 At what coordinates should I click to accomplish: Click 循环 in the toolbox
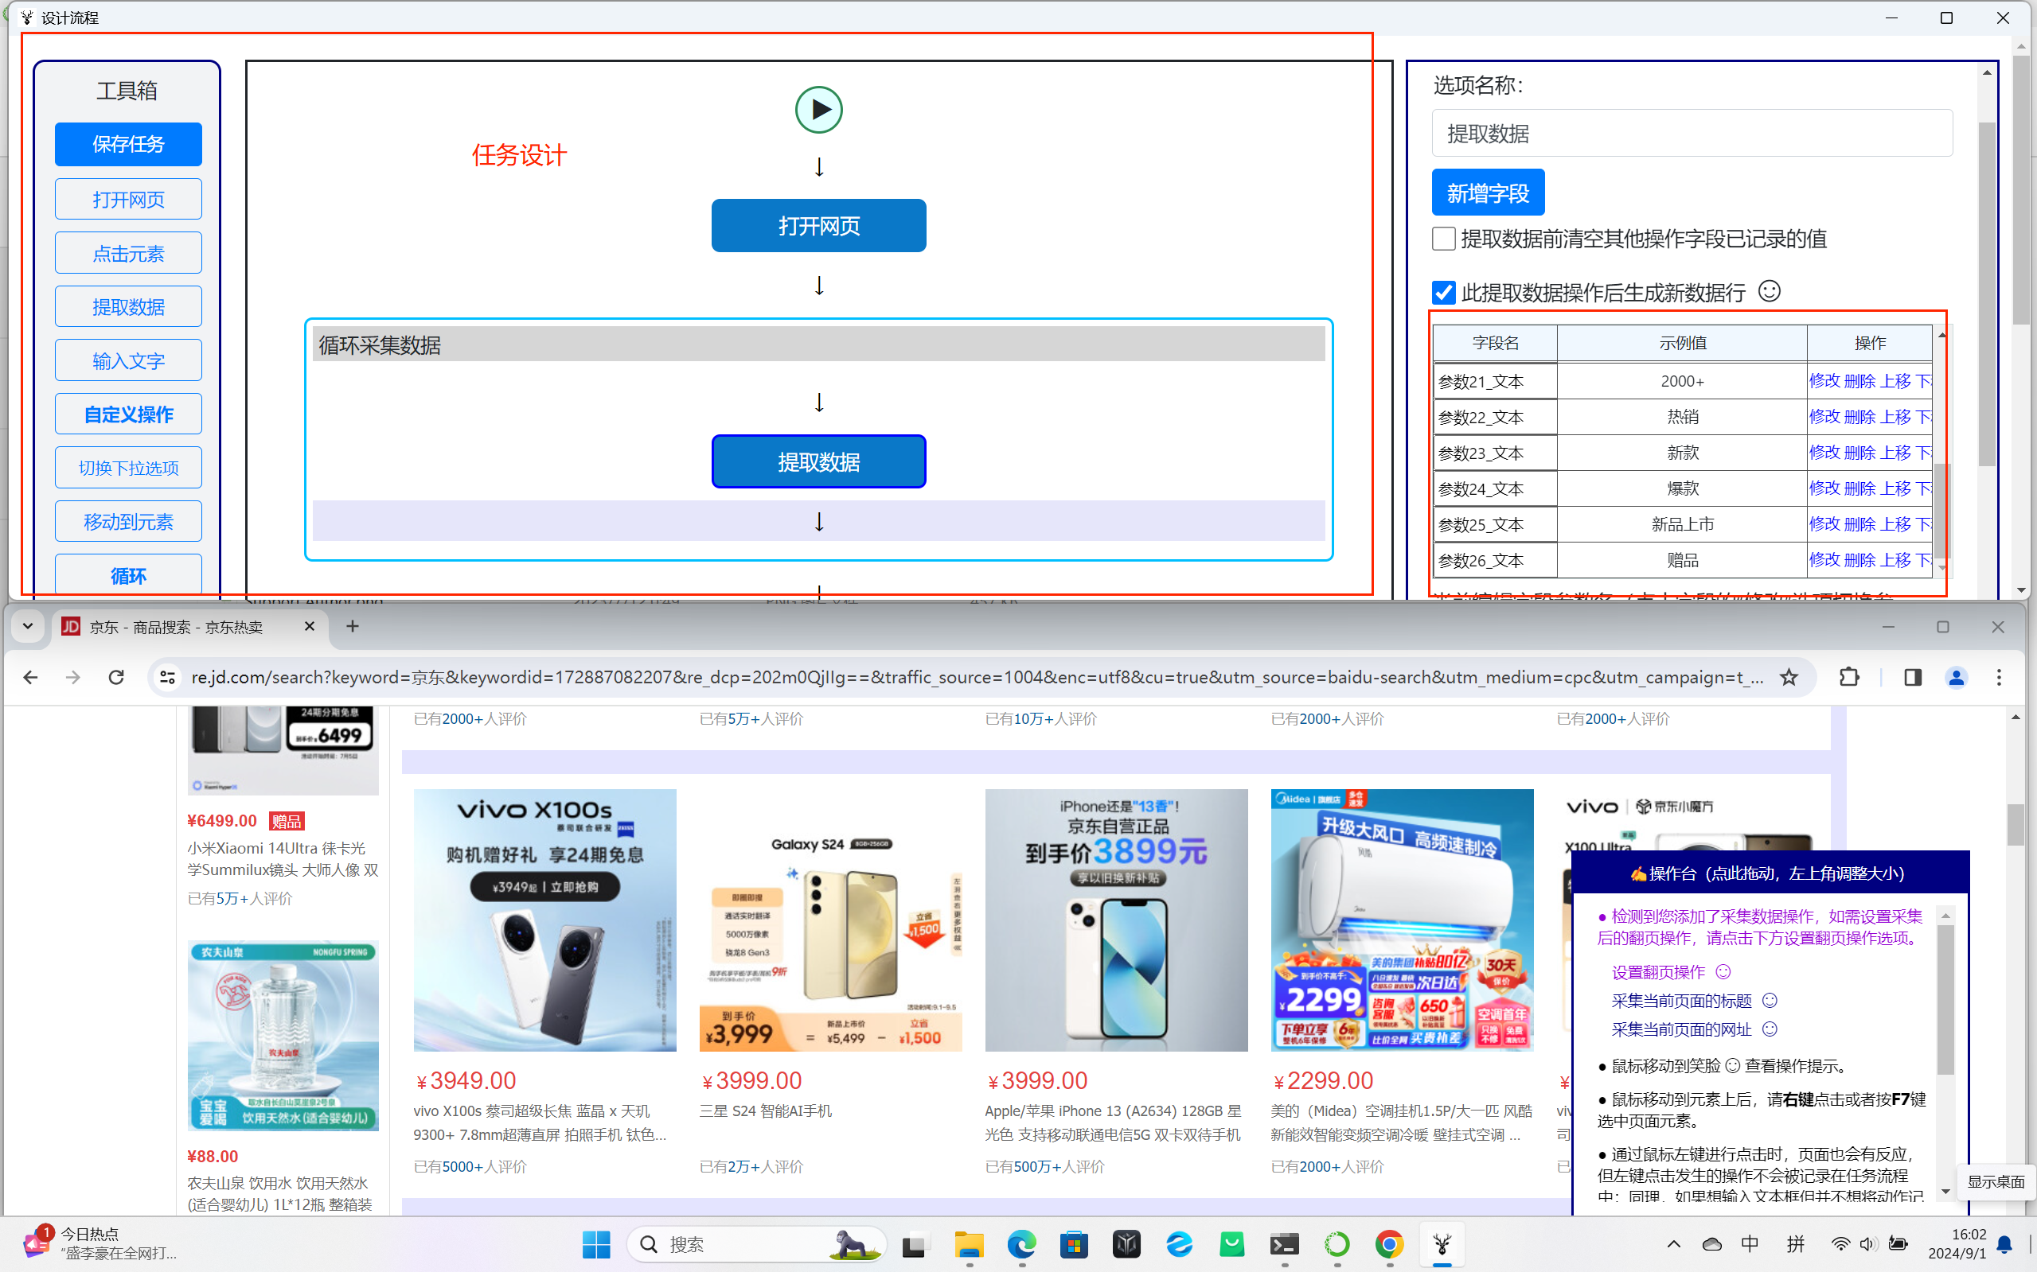tap(128, 575)
